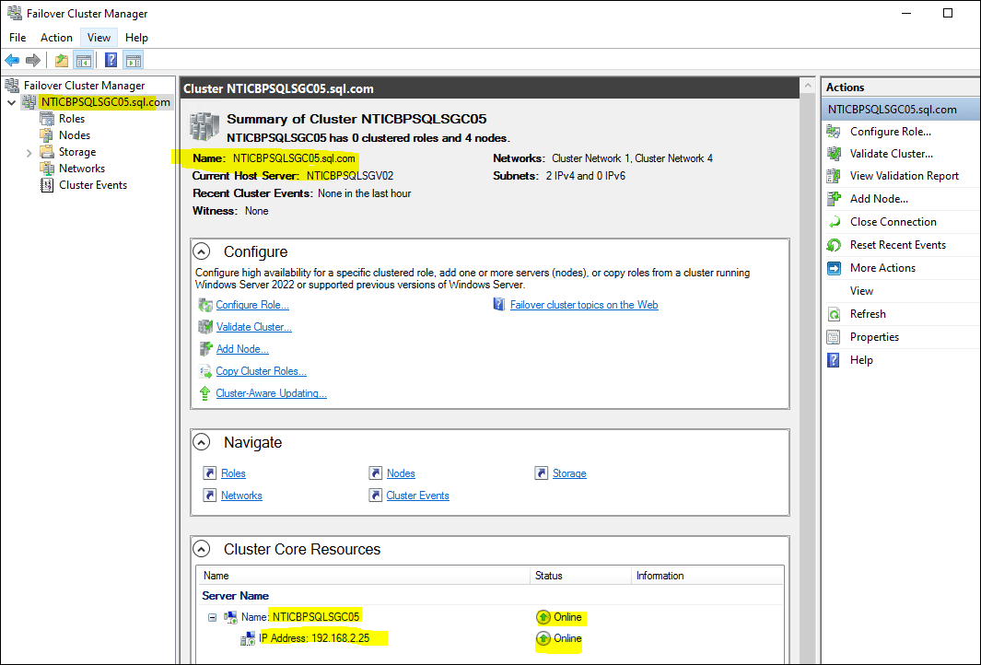Open Failover cluster topics on the Web link

click(x=583, y=305)
